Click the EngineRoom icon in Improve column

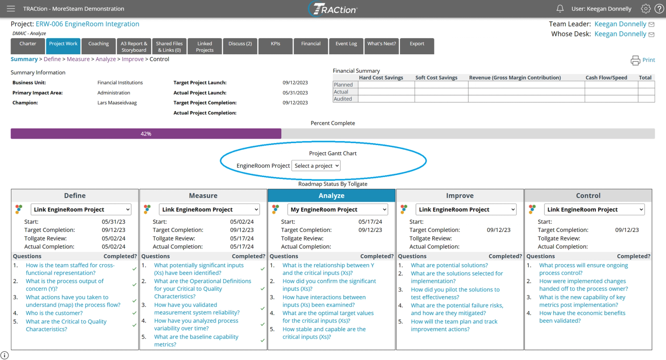coord(404,209)
